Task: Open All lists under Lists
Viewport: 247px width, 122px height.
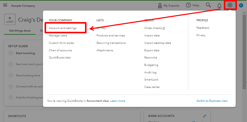Action: (101, 28)
